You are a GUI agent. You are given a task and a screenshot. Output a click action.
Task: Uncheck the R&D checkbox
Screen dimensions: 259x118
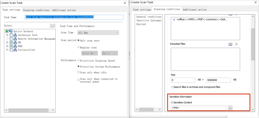click(x=11, y=46)
